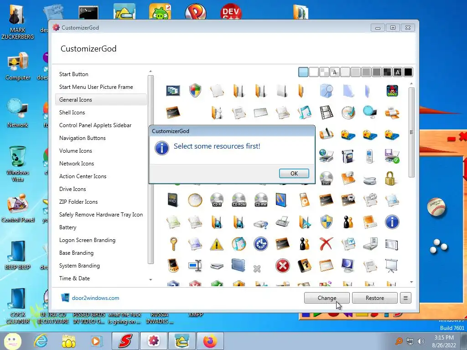Select the Angry Birds Space icon
467x350 pixels.
(x=392, y=91)
